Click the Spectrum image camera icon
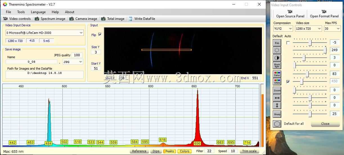 pos(37,19)
